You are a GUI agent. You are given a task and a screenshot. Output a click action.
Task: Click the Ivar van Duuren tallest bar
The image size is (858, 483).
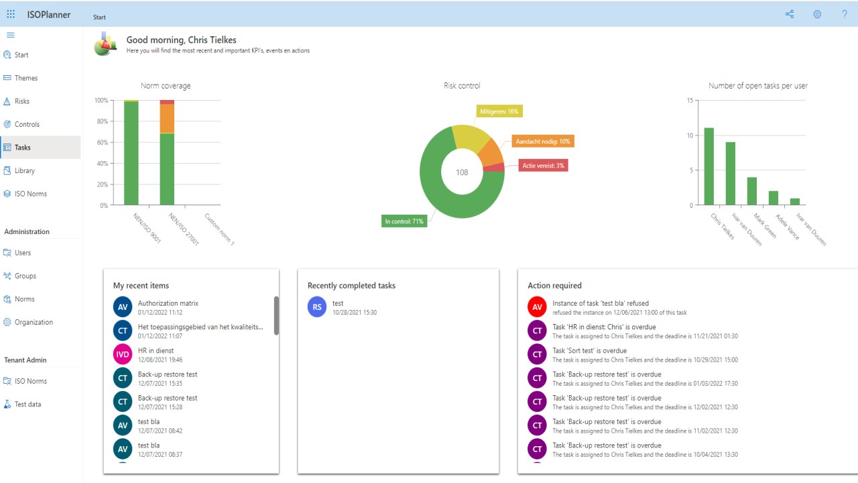(x=731, y=174)
